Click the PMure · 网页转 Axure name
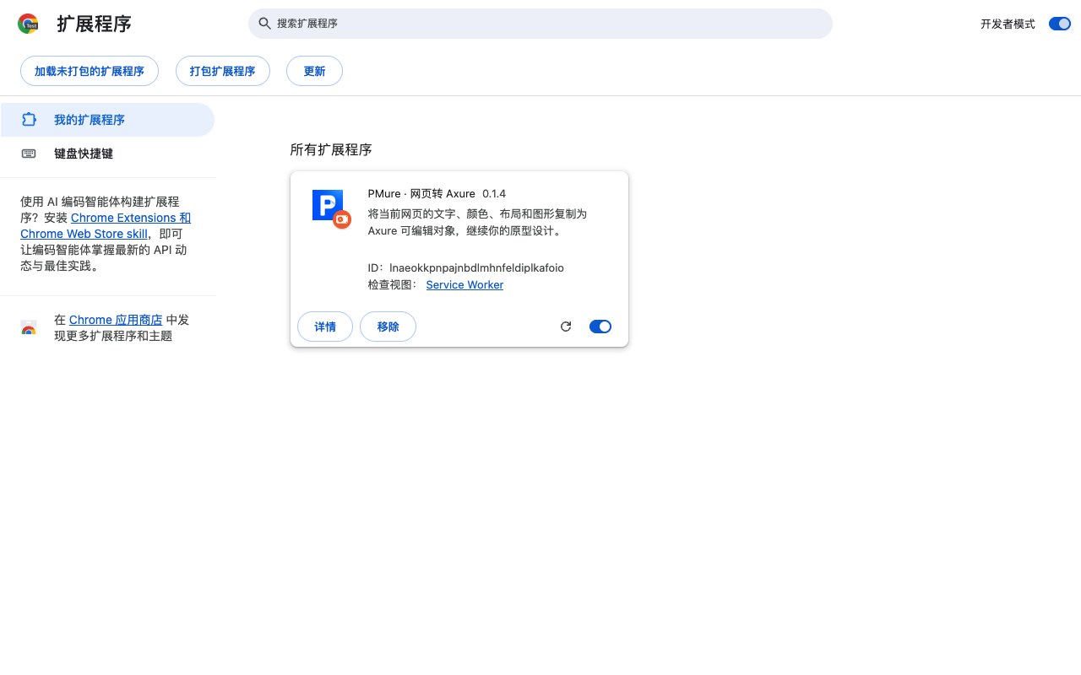Viewport: 1081px width, 675px height. [421, 194]
